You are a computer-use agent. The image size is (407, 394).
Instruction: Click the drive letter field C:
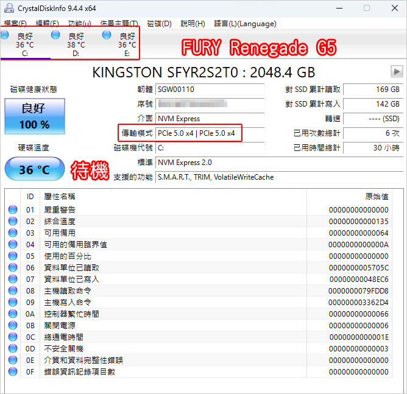click(x=210, y=148)
